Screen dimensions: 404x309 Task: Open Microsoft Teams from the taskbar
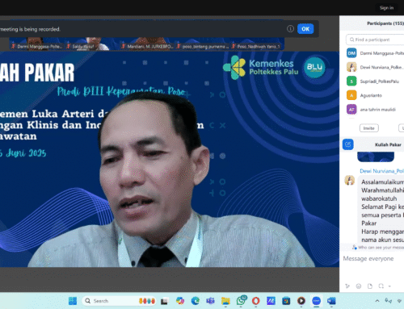pos(210,301)
